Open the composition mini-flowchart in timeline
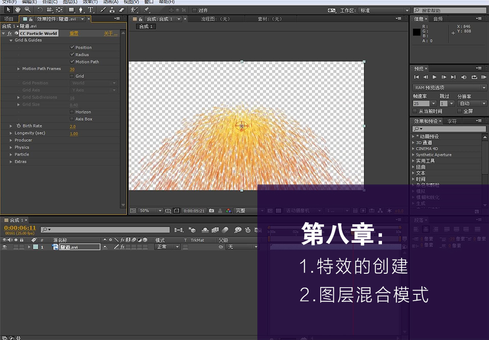Viewport: 489px width, 340px height. [x=179, y=230]
